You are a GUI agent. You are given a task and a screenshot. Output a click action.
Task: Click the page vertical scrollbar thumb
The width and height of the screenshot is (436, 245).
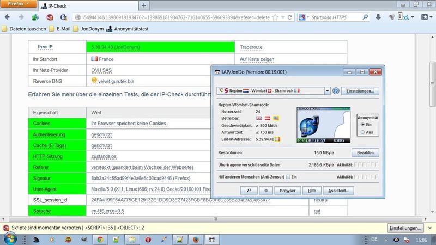[432, 84]
